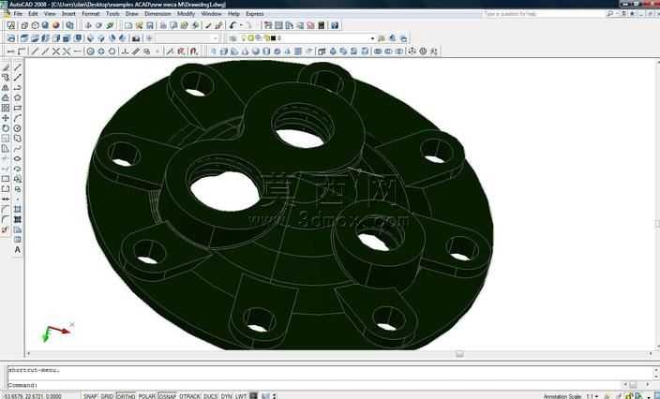Open the Express menu
660x399 pixels.
[x=255, y=14]
